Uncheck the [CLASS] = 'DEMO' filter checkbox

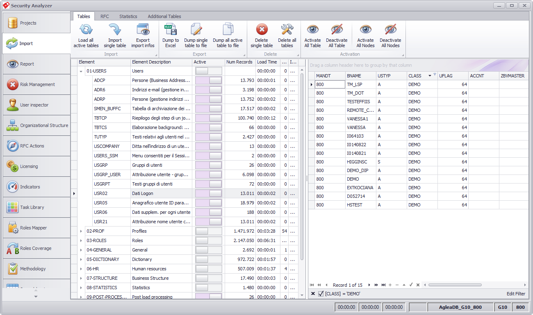point(321,294)
